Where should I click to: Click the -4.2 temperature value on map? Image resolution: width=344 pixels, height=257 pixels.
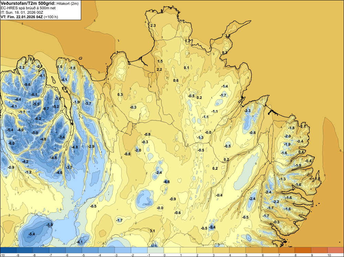[25, 162]
